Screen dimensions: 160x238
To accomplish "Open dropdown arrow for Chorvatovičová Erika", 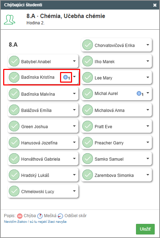I will point(148,45).
